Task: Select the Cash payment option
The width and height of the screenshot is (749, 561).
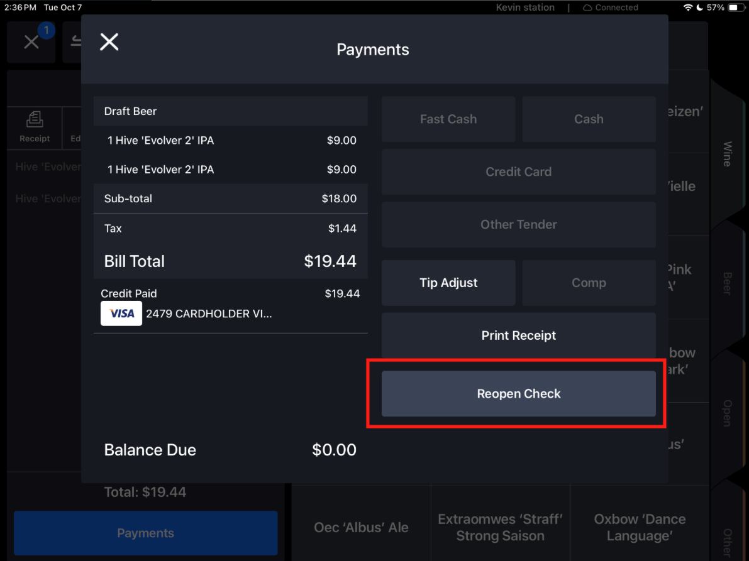Action: point(589,119)
